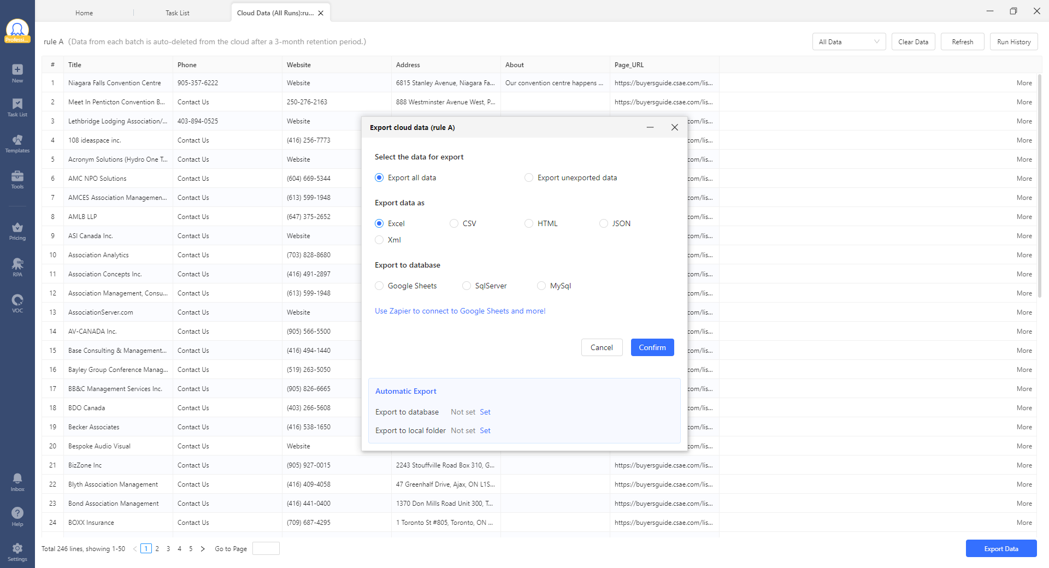This screenshot has width=1049, height=568.
Task: Switch to the Home tab
Action: [x=84, y=13]
